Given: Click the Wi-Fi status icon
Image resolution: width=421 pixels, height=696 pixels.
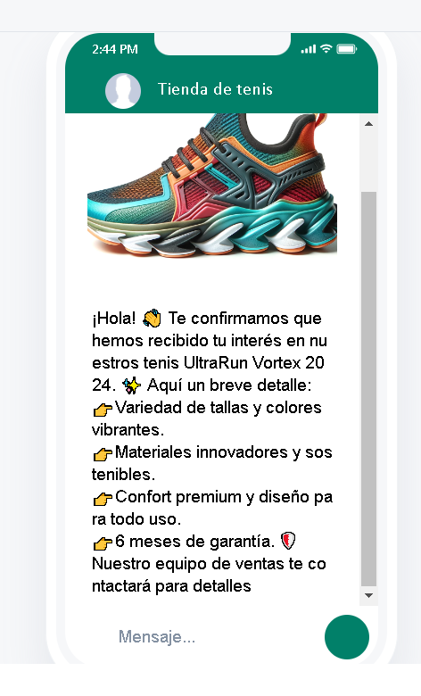Looking at the screenshot, I should pos(326,48).
